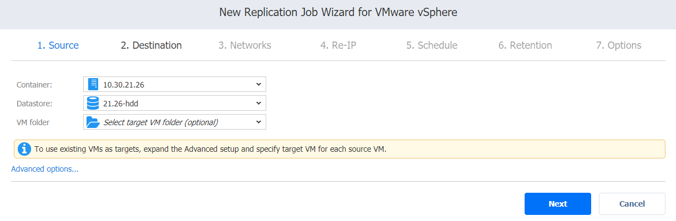Open the Container dropdown arrow
The width and height of the screenshot is (676, 221).
point(258,84)
